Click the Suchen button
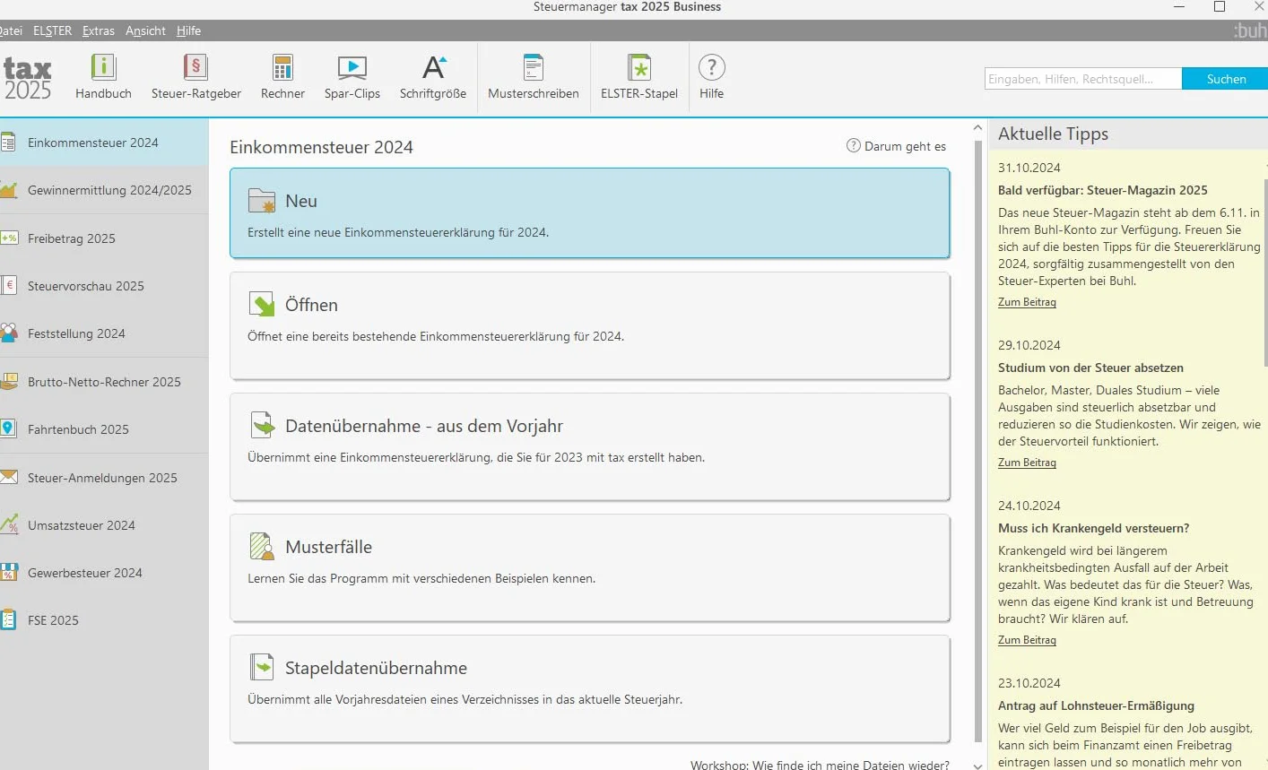 (1226, 79)
